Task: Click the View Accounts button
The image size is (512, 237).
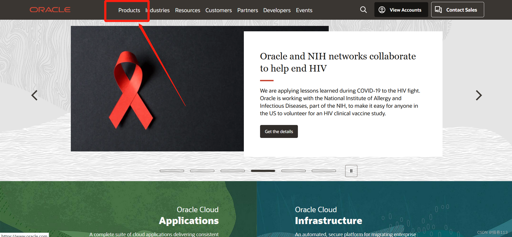Action: [401, 10]
